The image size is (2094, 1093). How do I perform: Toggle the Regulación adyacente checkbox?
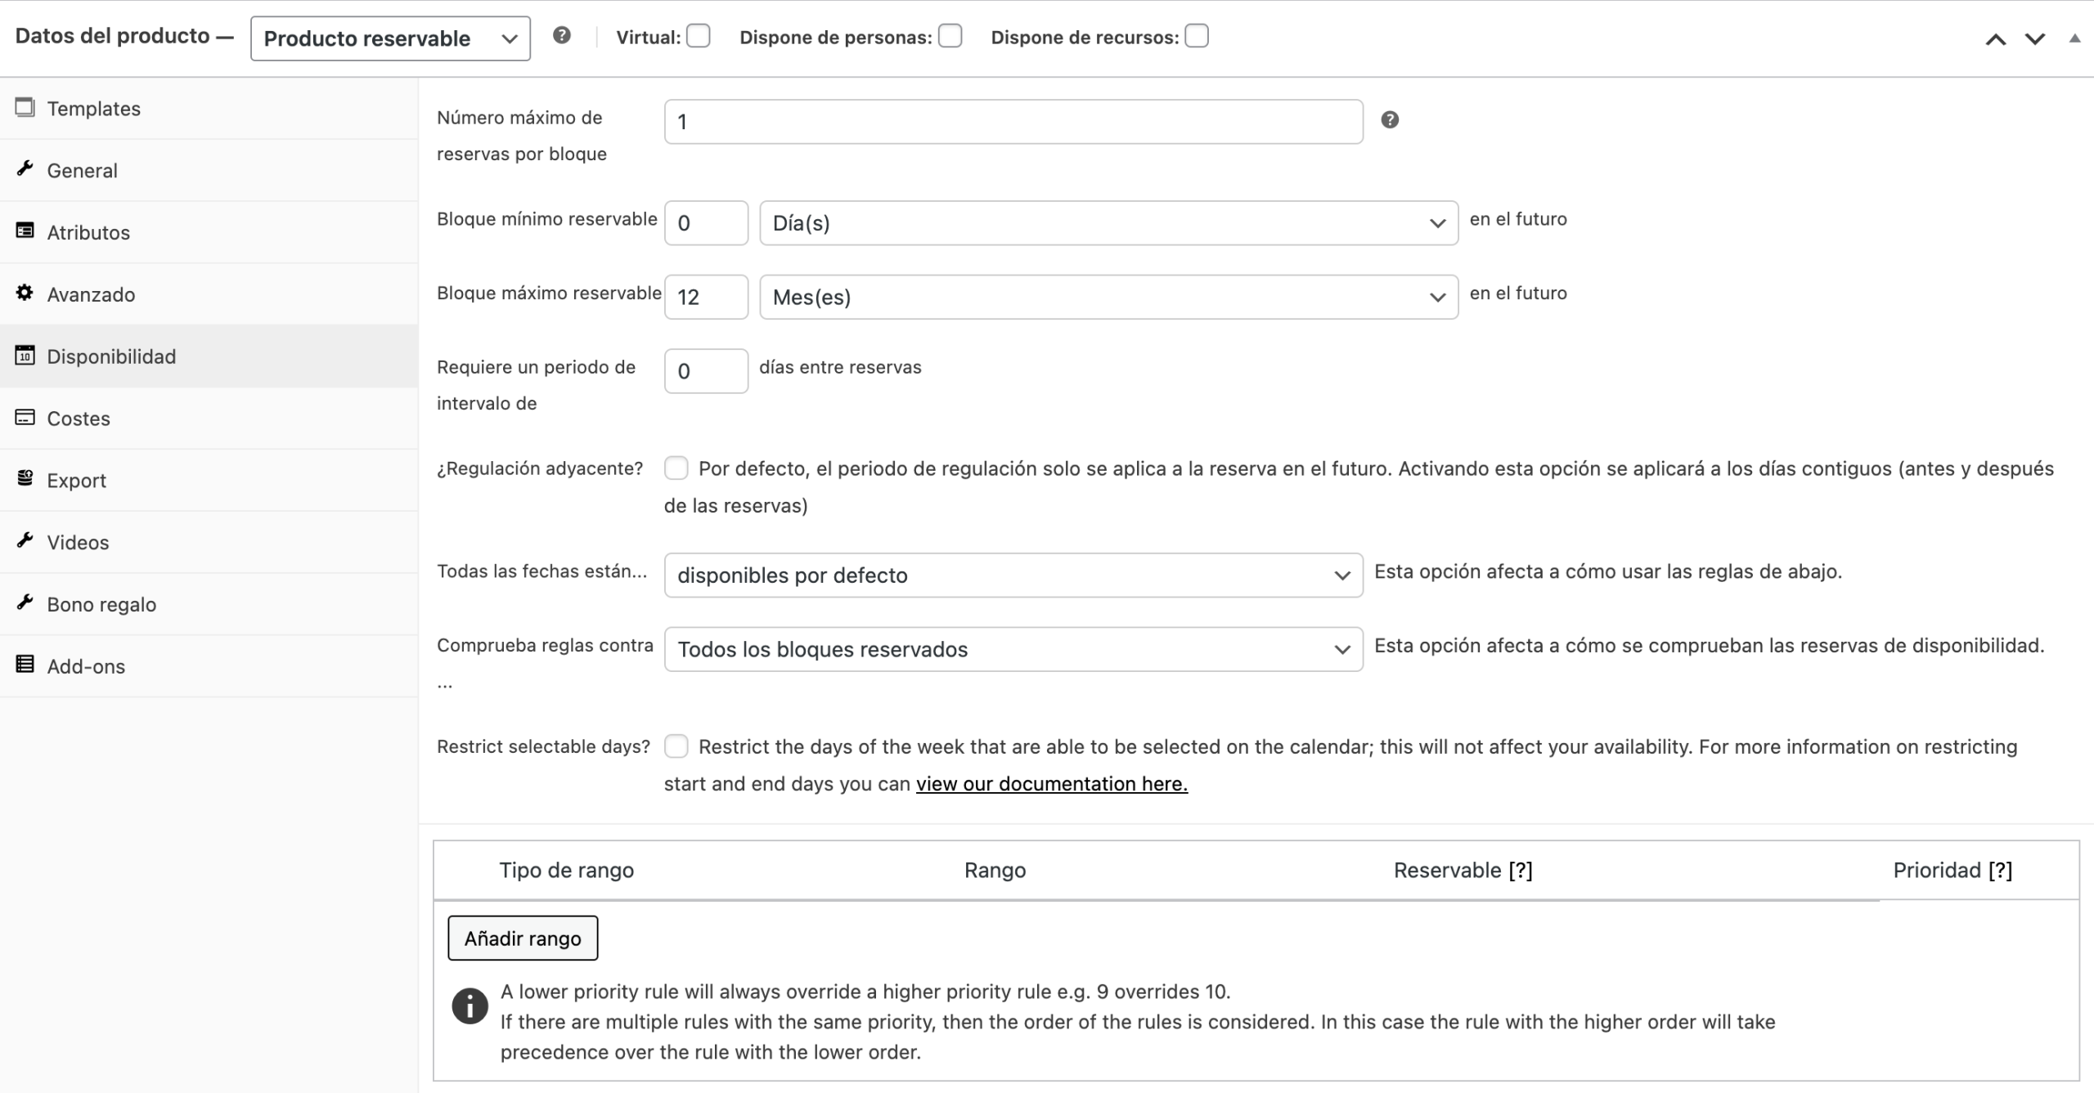pyautogui.click(x=676, y=468)
